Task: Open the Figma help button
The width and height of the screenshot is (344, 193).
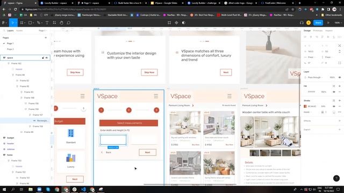Action: [x=336, y=179]
